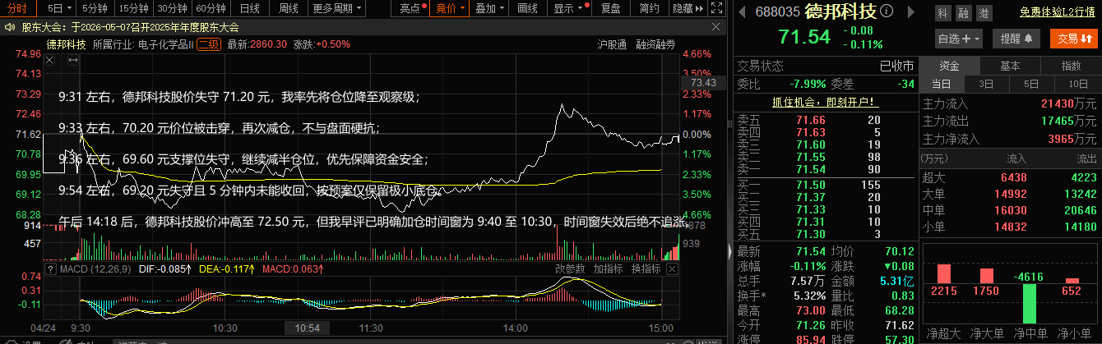
Task: Open 5日 period dropdown
Action: pos(60,8)
